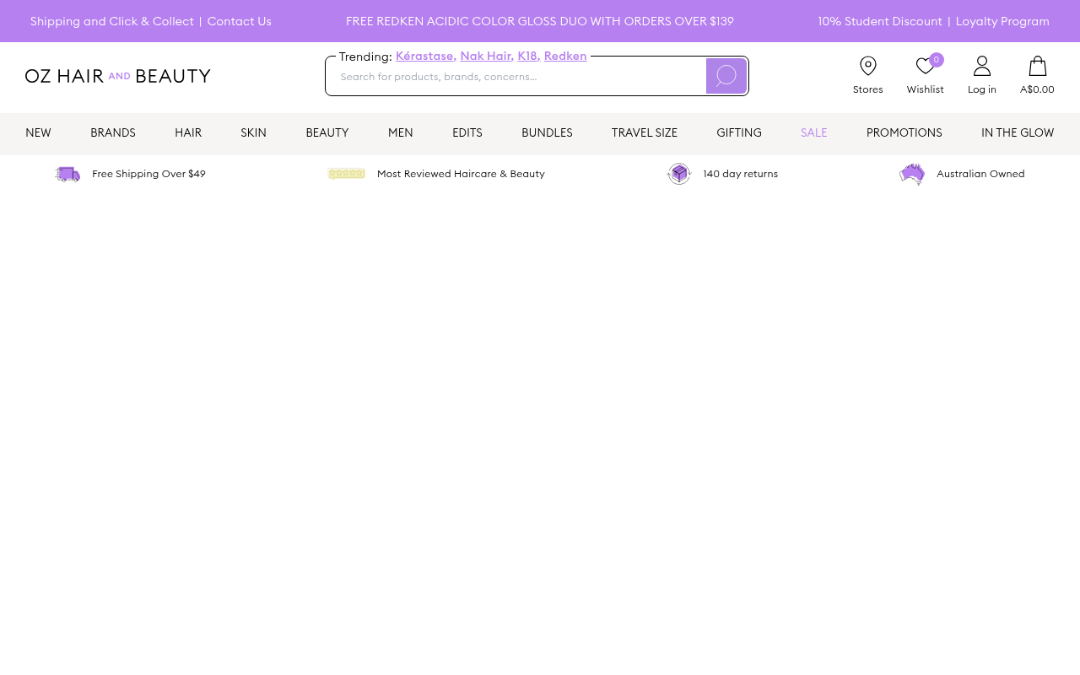Open the TRAVEL SIZE menu
Viewport: 1080px width, 675px height.
pyautogui.click(x=645, y=133)
